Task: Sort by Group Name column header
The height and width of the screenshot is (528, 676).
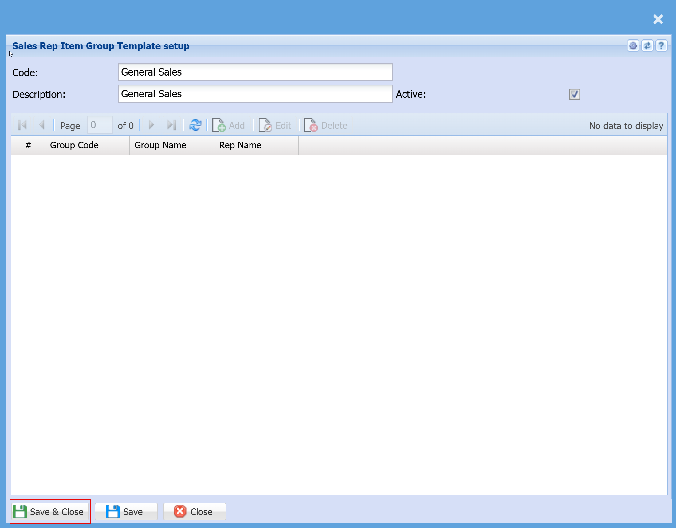Action: pos(171,145)
